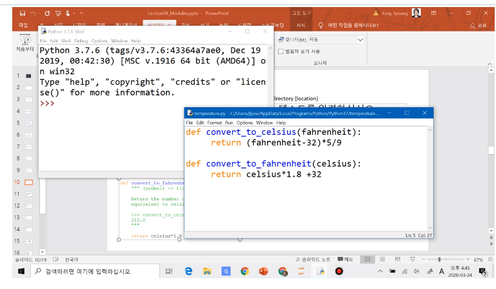The height and width of the screenshot is (289, 496).
Task: Click 'Ln: 5 Col: 27' status in editor
Action: [x=418, y=235]
